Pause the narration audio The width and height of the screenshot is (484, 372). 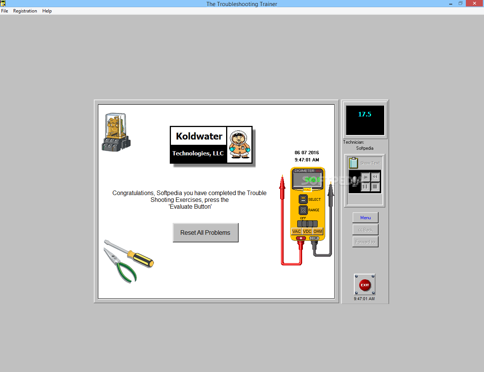[x=365, y=186]
